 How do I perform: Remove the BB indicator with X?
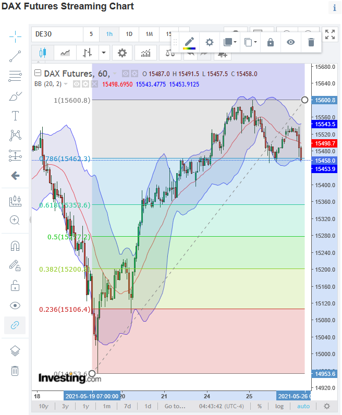tap(94, 84)
